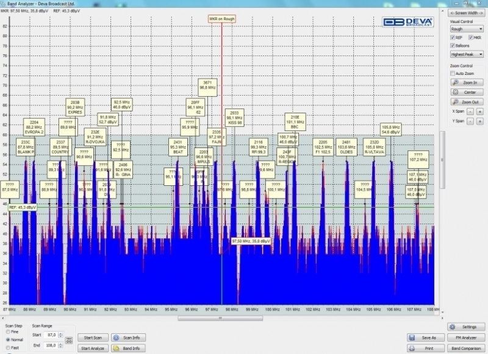Increase X Span with plus button
Viewport: 488px width, 354px height.
tap(479, 112)
